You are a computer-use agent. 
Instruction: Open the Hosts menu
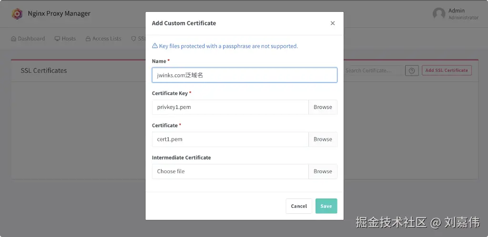68,39
